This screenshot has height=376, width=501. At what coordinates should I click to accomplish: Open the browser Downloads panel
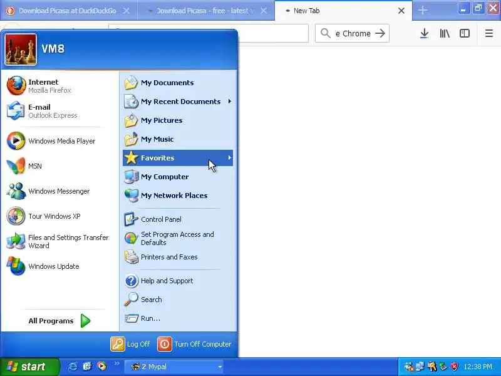(x=424, y=33)
